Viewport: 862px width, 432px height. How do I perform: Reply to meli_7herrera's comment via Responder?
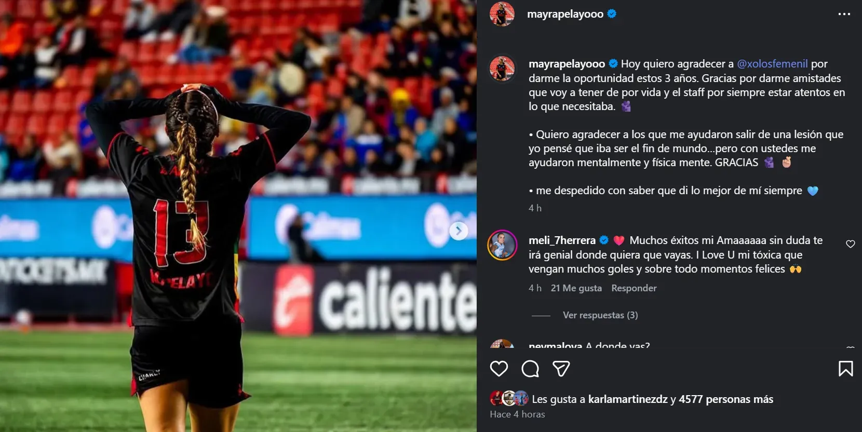(634, 288)
